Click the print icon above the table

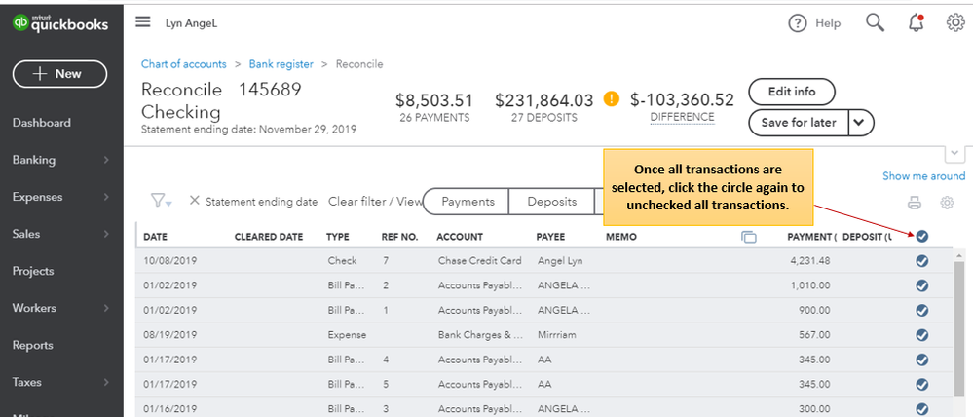coord(914,203)
